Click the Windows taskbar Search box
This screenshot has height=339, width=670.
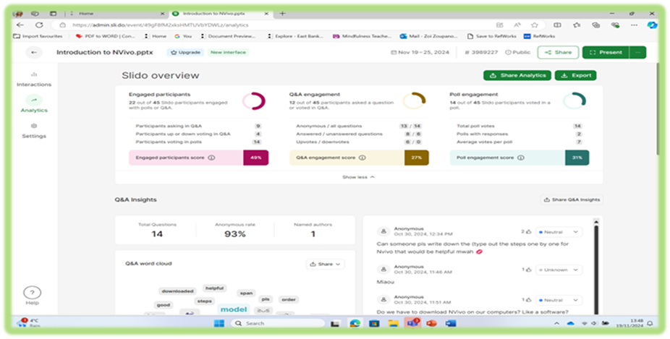tap(278, 323)
